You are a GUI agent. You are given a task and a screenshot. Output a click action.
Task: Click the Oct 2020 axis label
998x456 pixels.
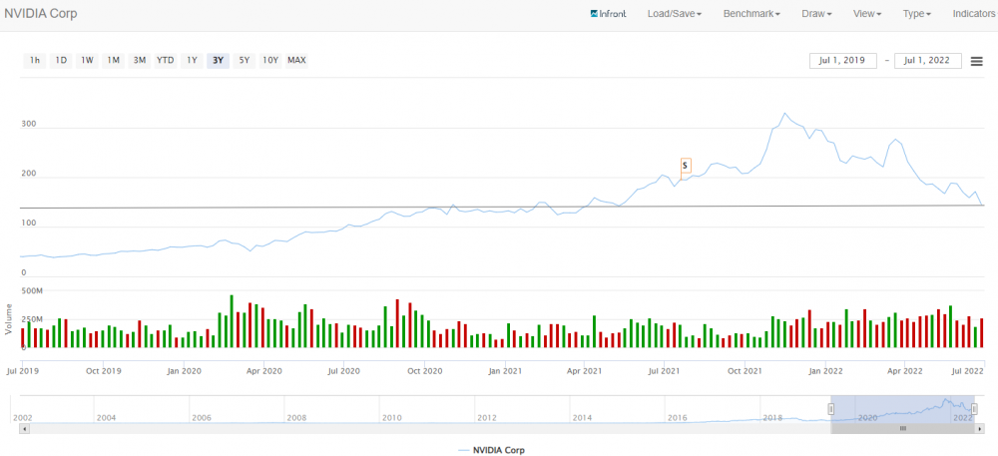coord(424,370)
